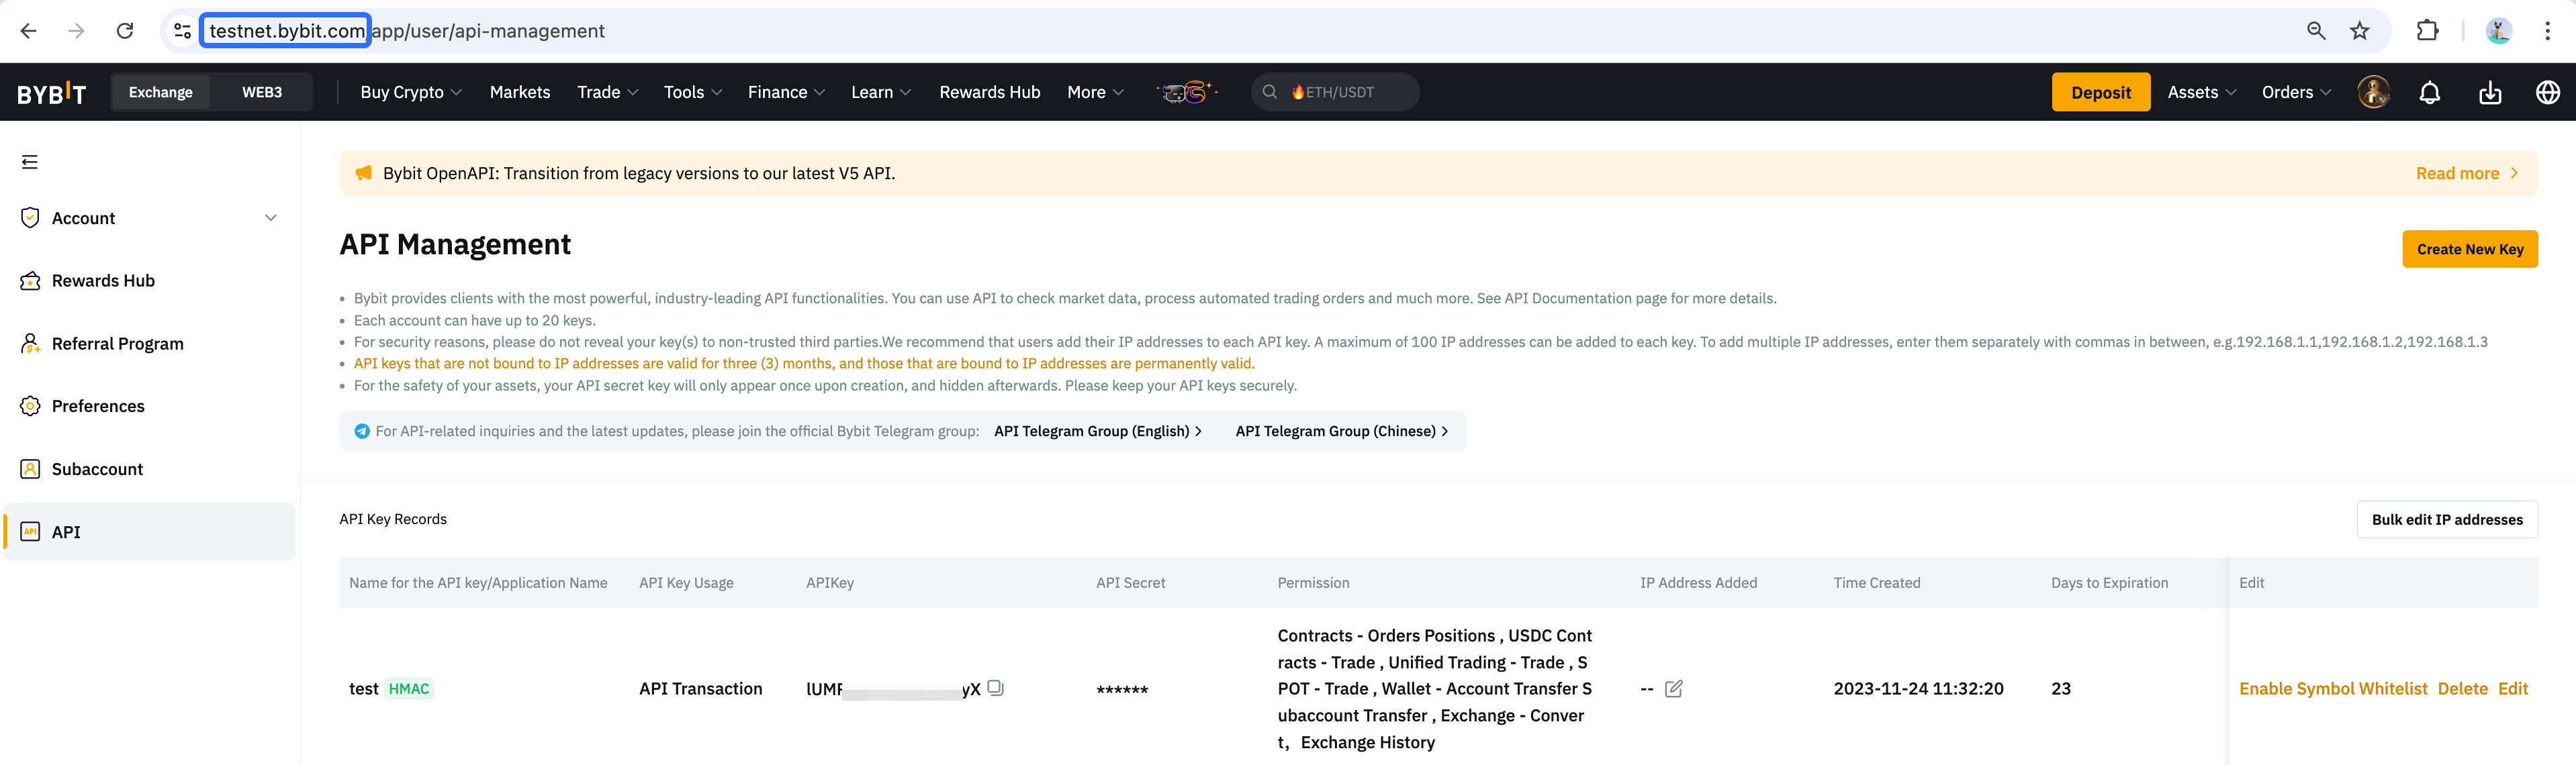Screen dimensions: 2576x765
Task: Open the Bybit user avatar menu
Action: point(2373,92)
